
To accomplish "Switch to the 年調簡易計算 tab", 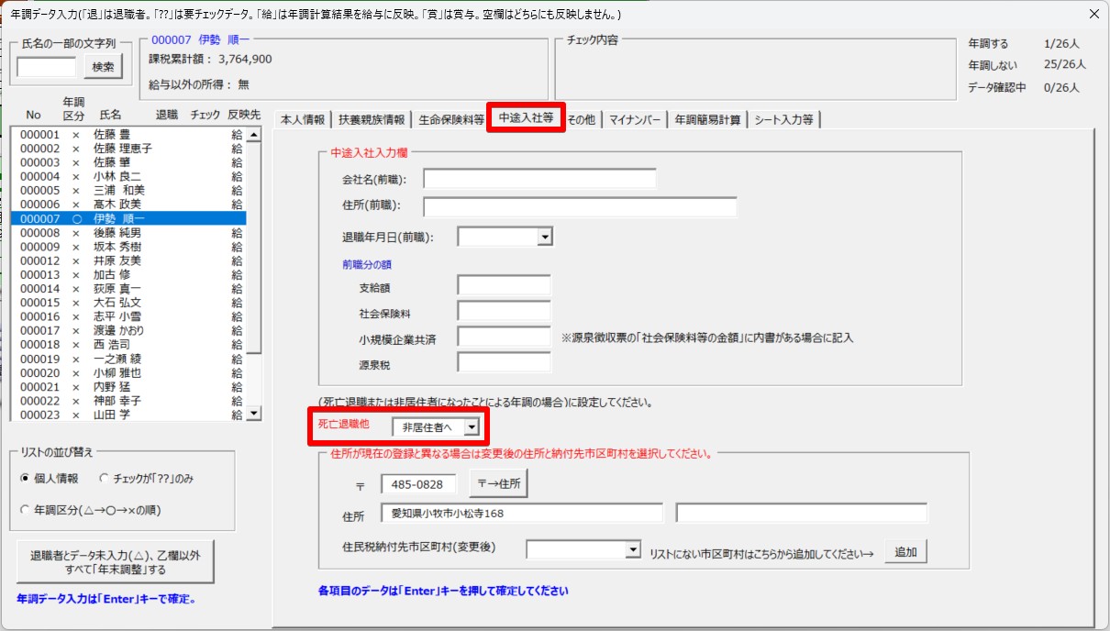I will pyautogui.click(x=707, y=119).
